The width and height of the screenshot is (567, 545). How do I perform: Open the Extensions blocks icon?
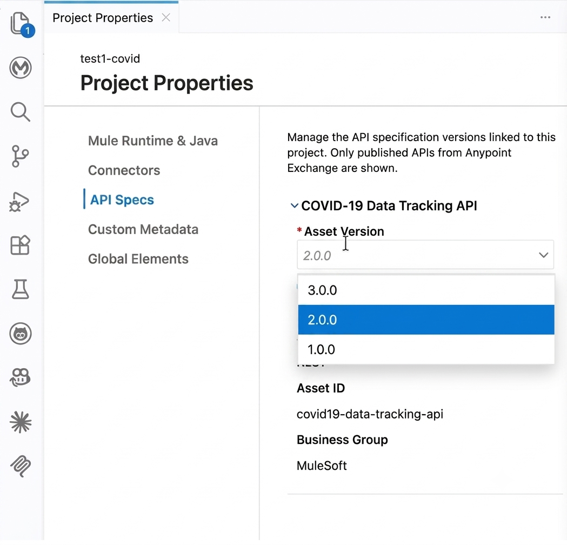20,245
